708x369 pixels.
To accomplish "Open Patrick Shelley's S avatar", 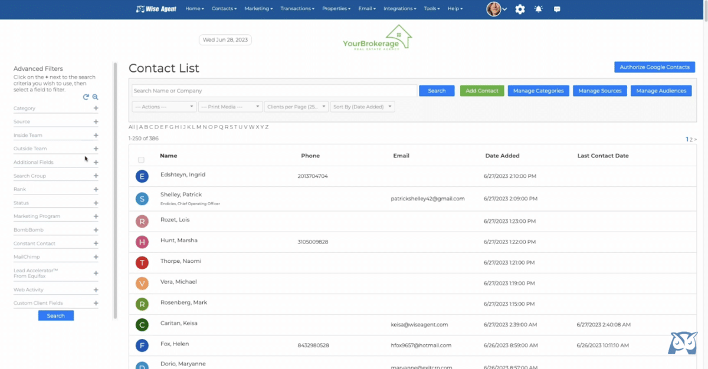I will (x=142, y=199).
